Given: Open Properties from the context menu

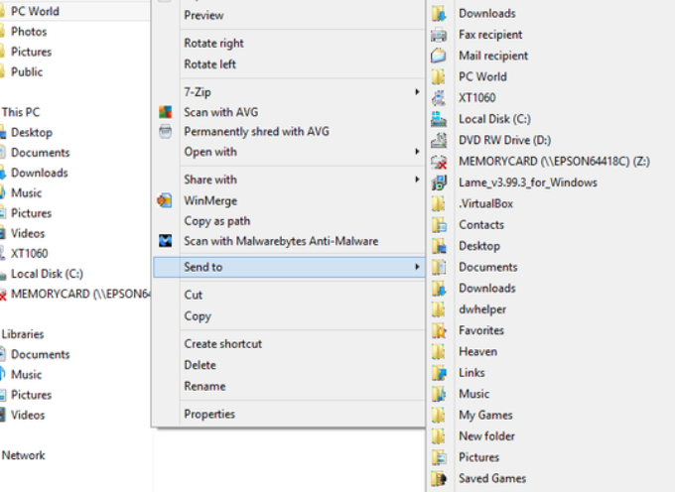Looking at the screenshot, I should (x=209, y=415).
